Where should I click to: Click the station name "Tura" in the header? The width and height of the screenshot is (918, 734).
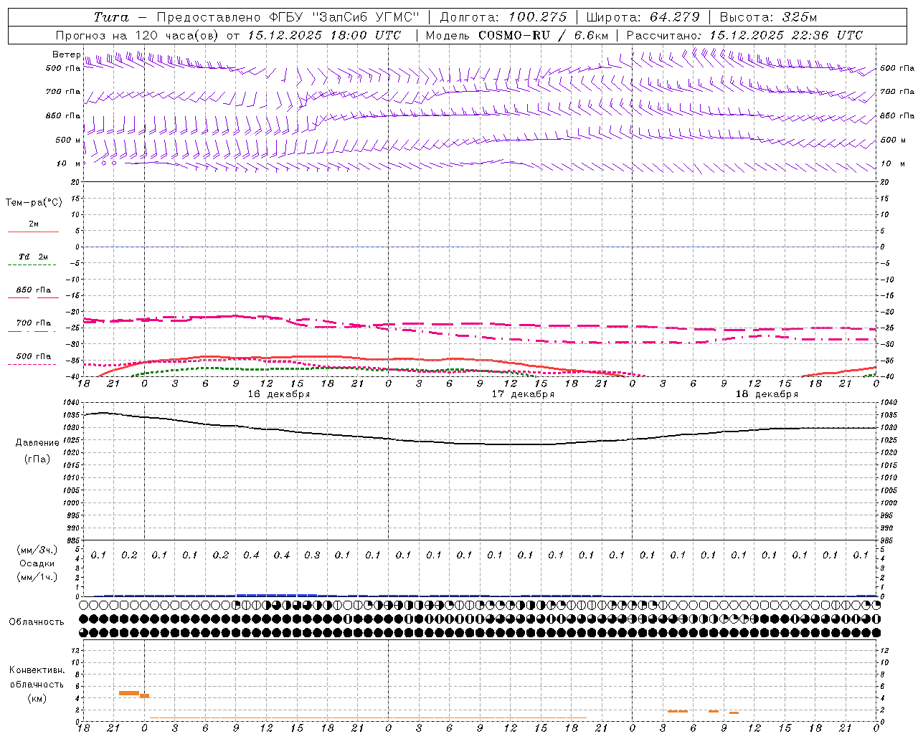point(111,17)
